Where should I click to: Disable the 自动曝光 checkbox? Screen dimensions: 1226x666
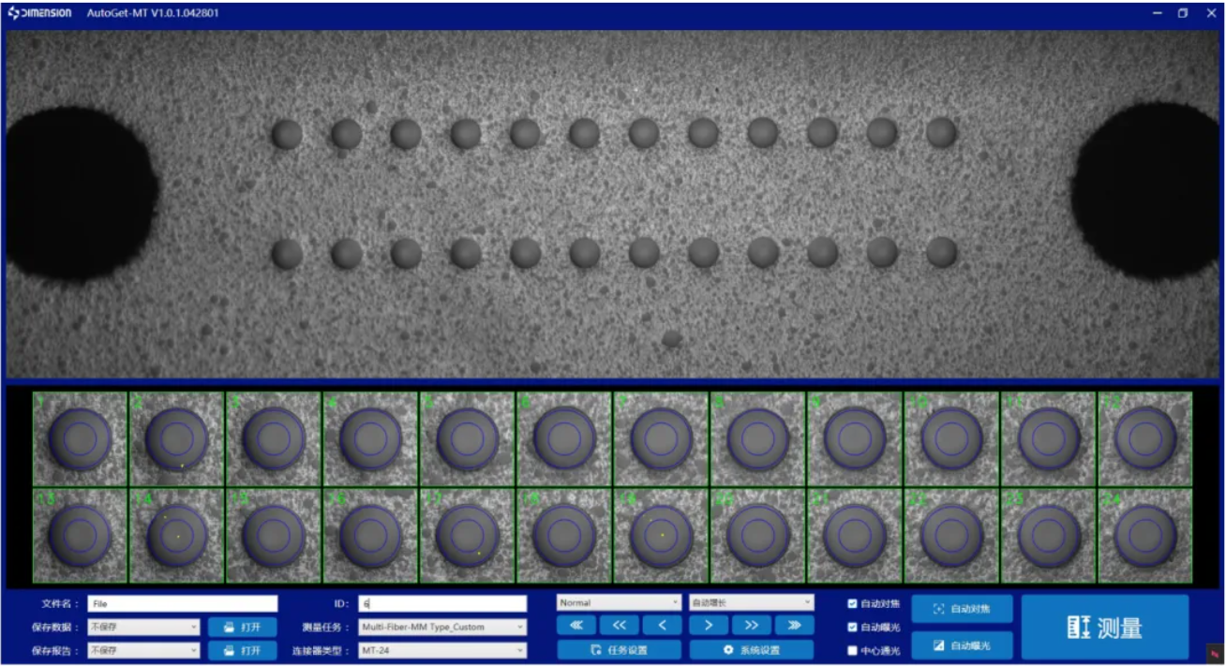click(x=852, y=628)
